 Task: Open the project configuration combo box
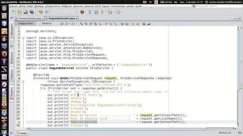[66, 12]
